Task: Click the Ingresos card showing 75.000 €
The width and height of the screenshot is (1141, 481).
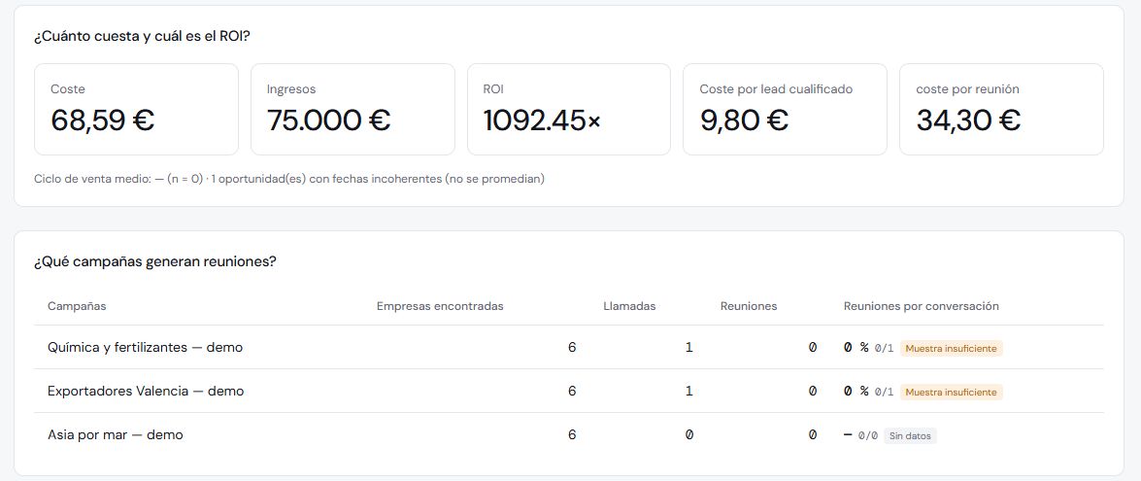Action: coord(352,109)
